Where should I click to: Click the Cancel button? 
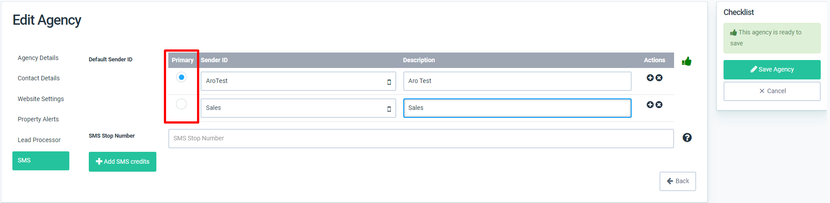tap(772, 91)
